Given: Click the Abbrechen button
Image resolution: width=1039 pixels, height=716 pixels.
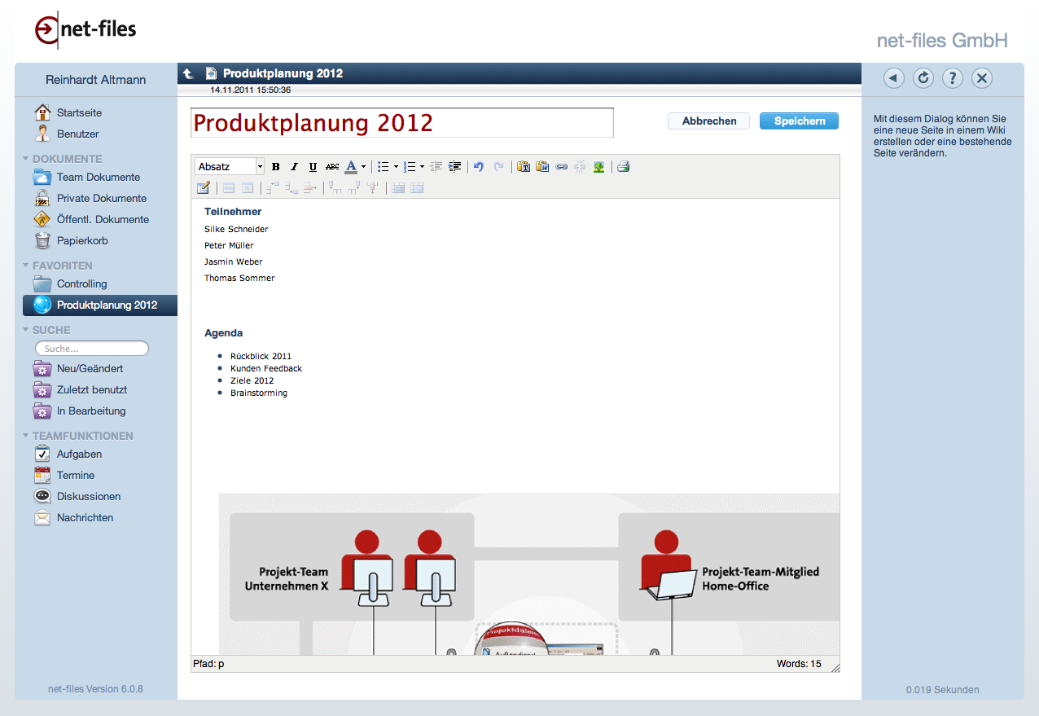Looking at the screenshot, I should coord(708,121).
